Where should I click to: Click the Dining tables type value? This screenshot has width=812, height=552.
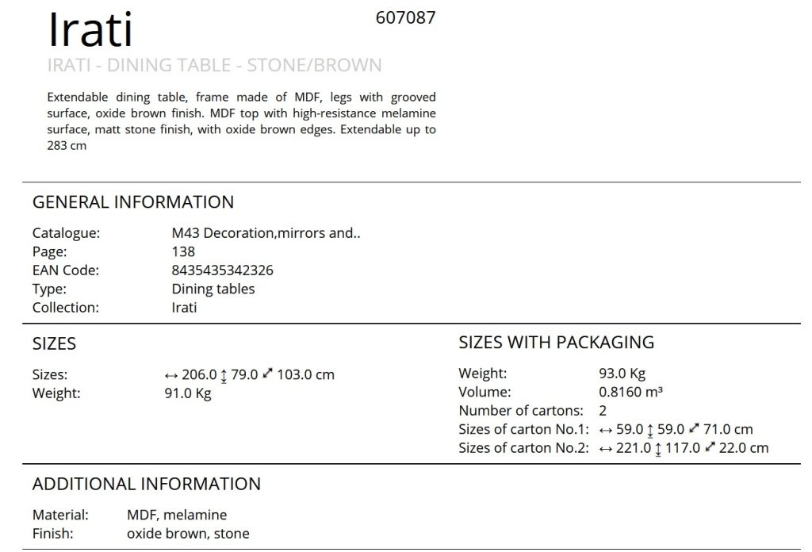click(213, 289)
